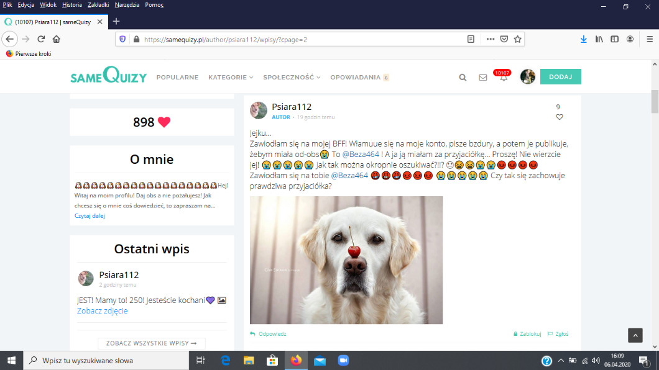Bookmark this page with the star icon
The width and height of the screenshot is (659, 370).
click(517, 39)
